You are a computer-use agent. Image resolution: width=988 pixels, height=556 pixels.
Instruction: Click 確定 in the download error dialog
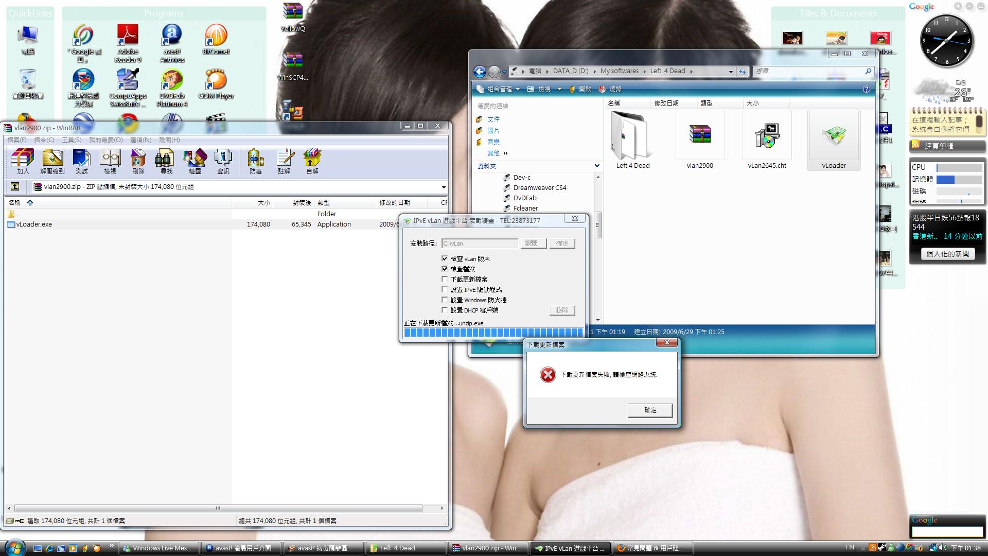point(650,410)
